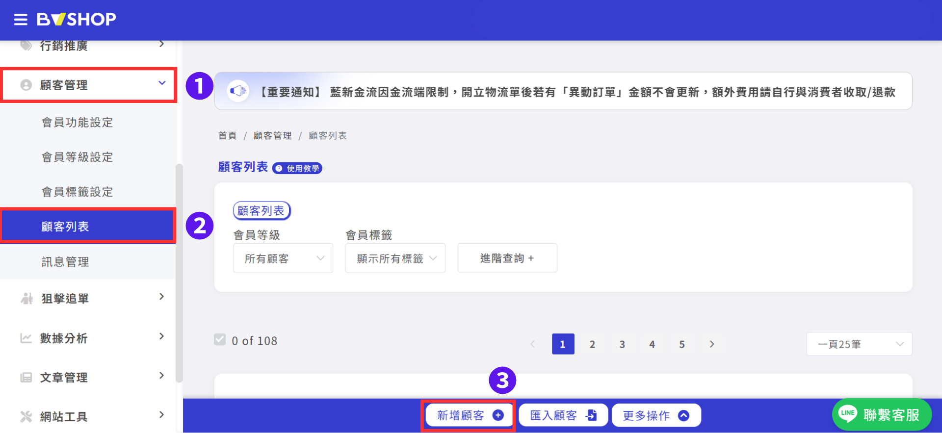The height and width of the screenshot is (433, 942).
Task: Open the hamburger menu icon
Action: click(x=21, y=20)
